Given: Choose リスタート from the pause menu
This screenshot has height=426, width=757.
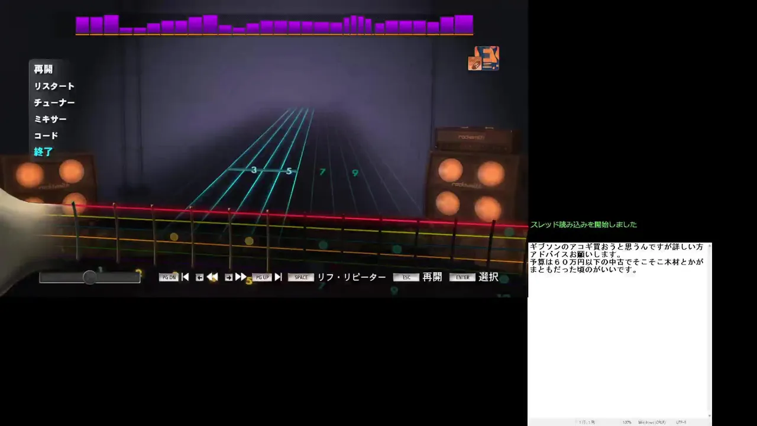Looking at the screenshot, I should tap(54, 86).
